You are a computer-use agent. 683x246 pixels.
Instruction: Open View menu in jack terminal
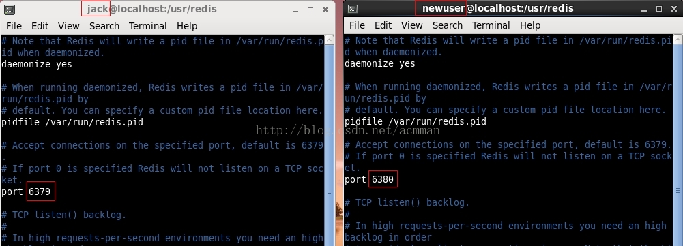(x=69, y=26)
